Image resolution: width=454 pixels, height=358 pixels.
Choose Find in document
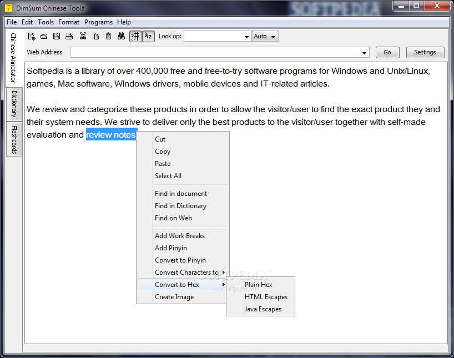coord(183,194)
